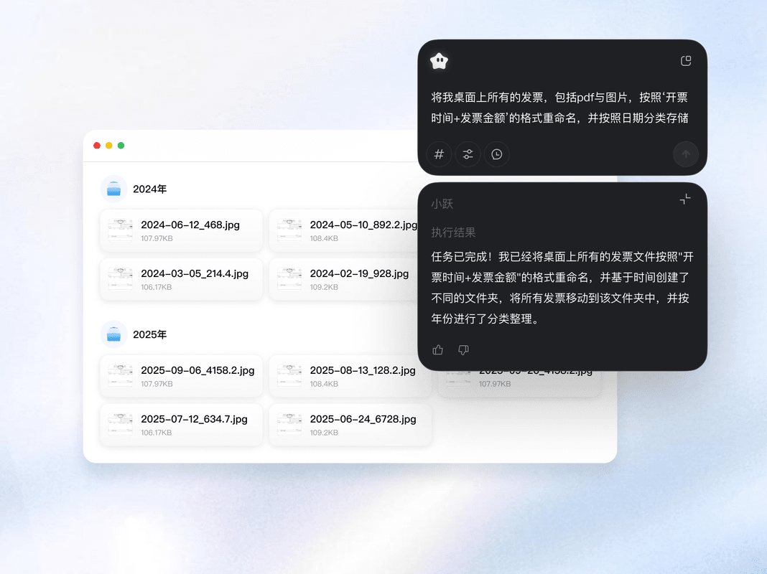Select file 2025-07-12_634.7.jpg
This screenshot has height=574, width=767.
tap(181, 425)
